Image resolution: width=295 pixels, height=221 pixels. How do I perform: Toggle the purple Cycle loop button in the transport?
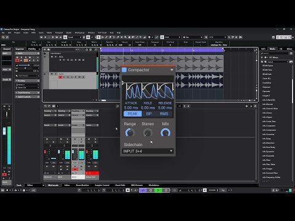pos(143,190)
